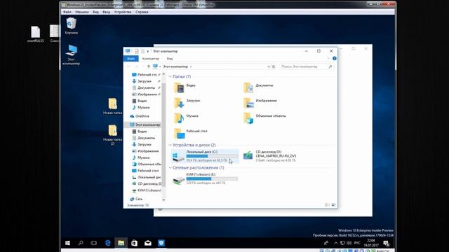Collapse the Папки (7) group

click(170, 76)
